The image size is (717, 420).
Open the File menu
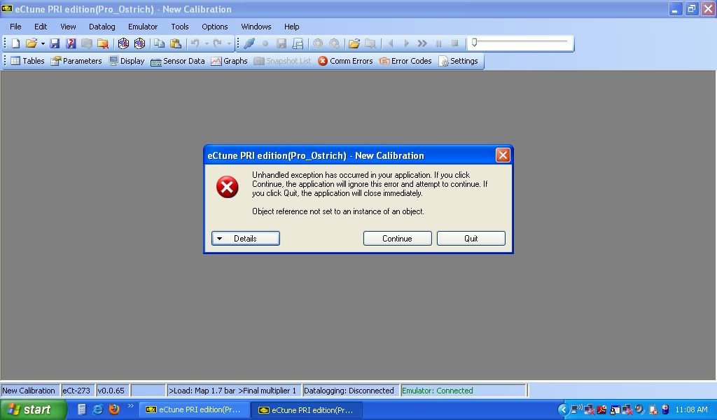click(15, 27)
